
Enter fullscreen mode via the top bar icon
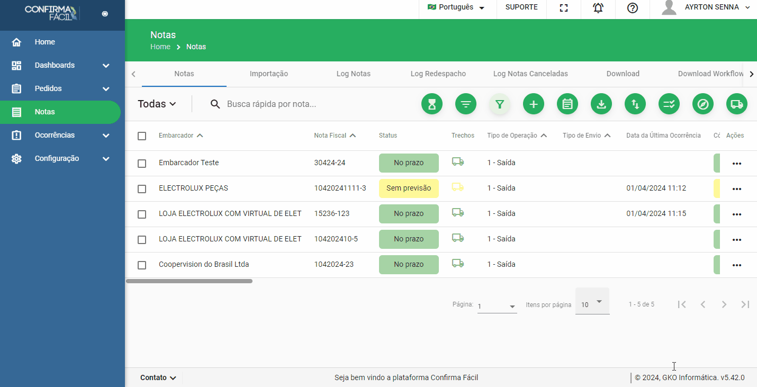tap(564, 8)
